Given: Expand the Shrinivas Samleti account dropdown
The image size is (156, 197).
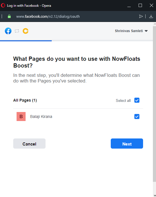Looking at the screenshot, I should click(x=131, y=31).
